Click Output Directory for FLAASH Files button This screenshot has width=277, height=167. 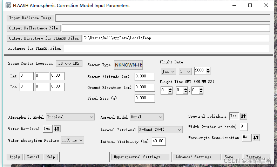click(44, 38)
